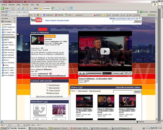This screenshot has height=130, width=163.
Task: Click the Most Viewed videos link
Action: (x=83, y=91)
